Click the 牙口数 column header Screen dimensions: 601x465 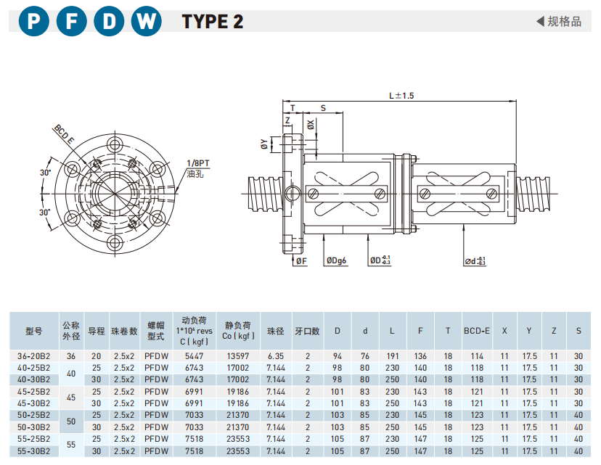point(307,331)
